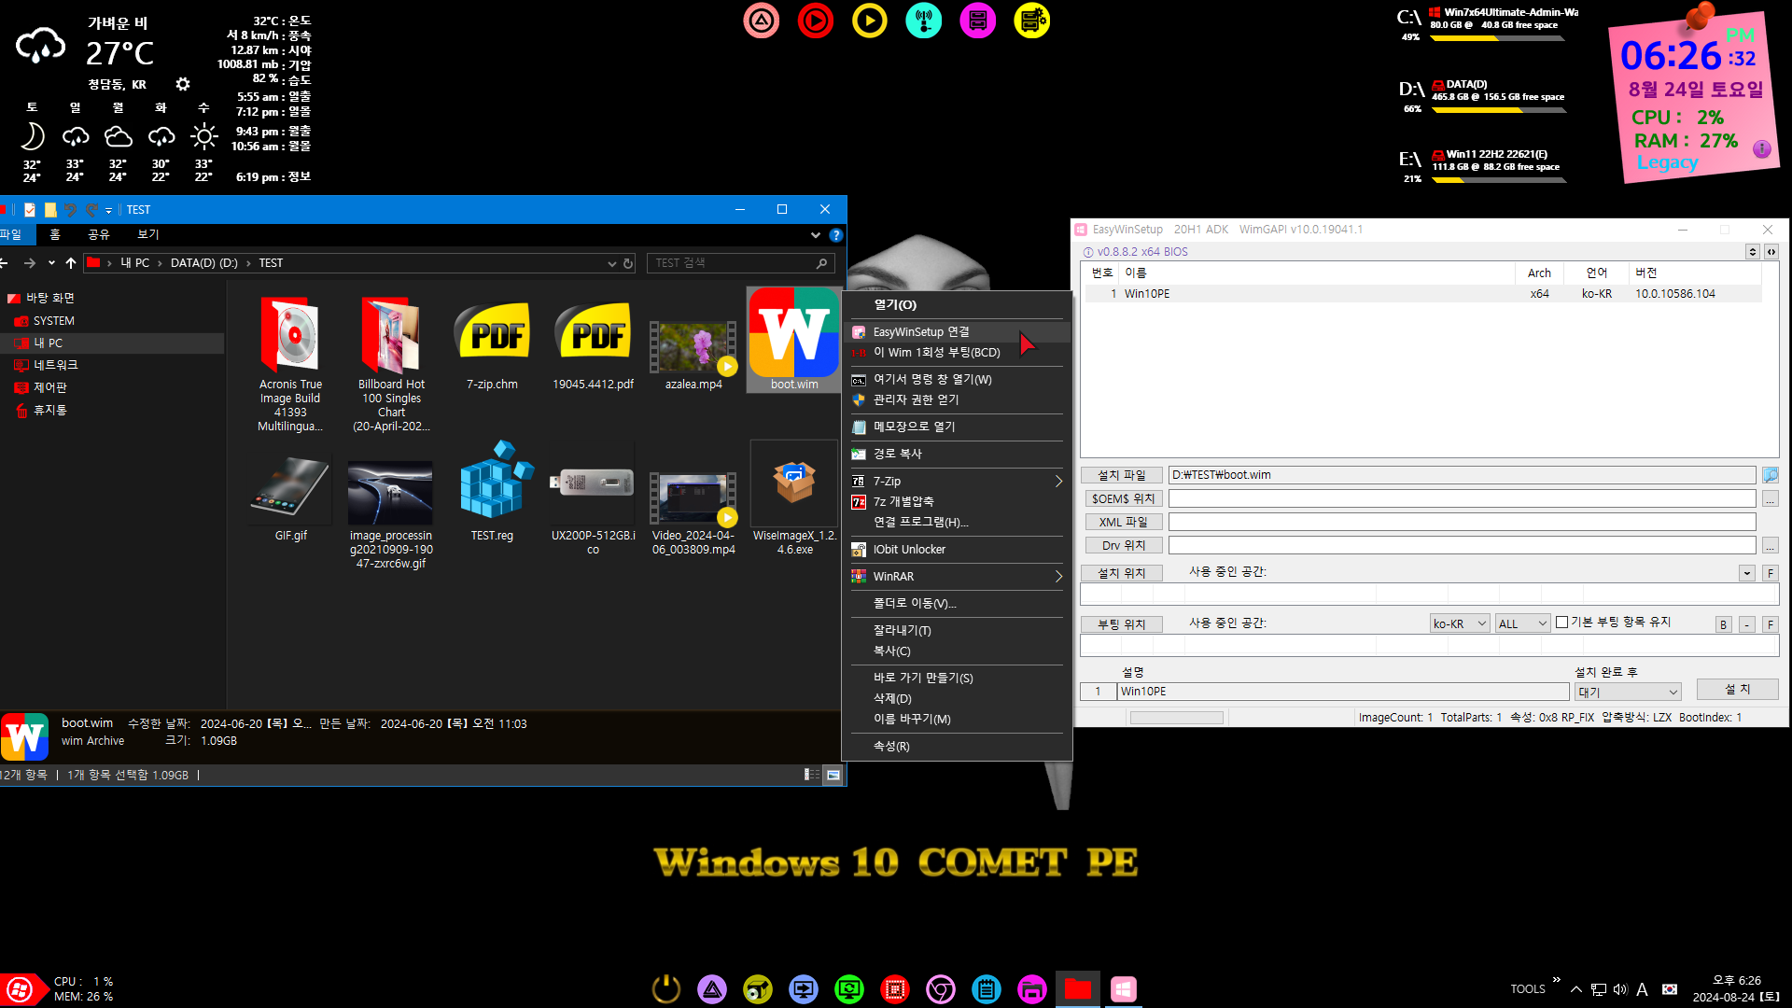Select the WiseImageX_1.2.4.6.exe icon
The image size is (1792, 1008).
[x=794, y=483]
